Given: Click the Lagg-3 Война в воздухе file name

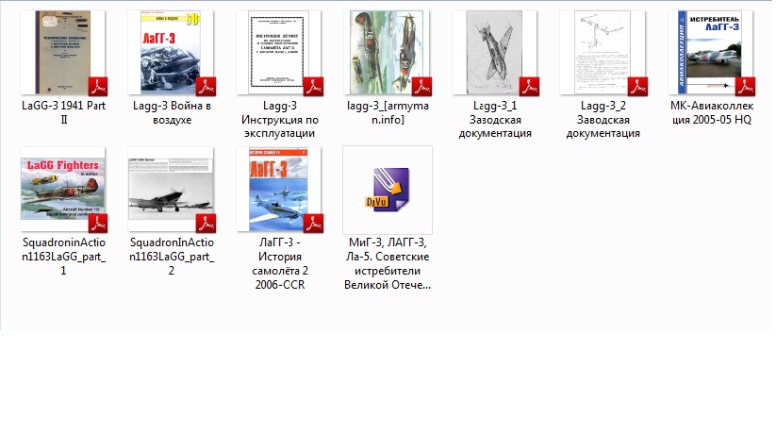Looking at the screenshot, I should pos(172,112).
